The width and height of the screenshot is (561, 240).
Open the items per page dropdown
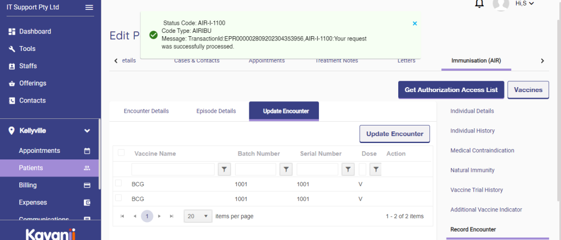(198, 216)
